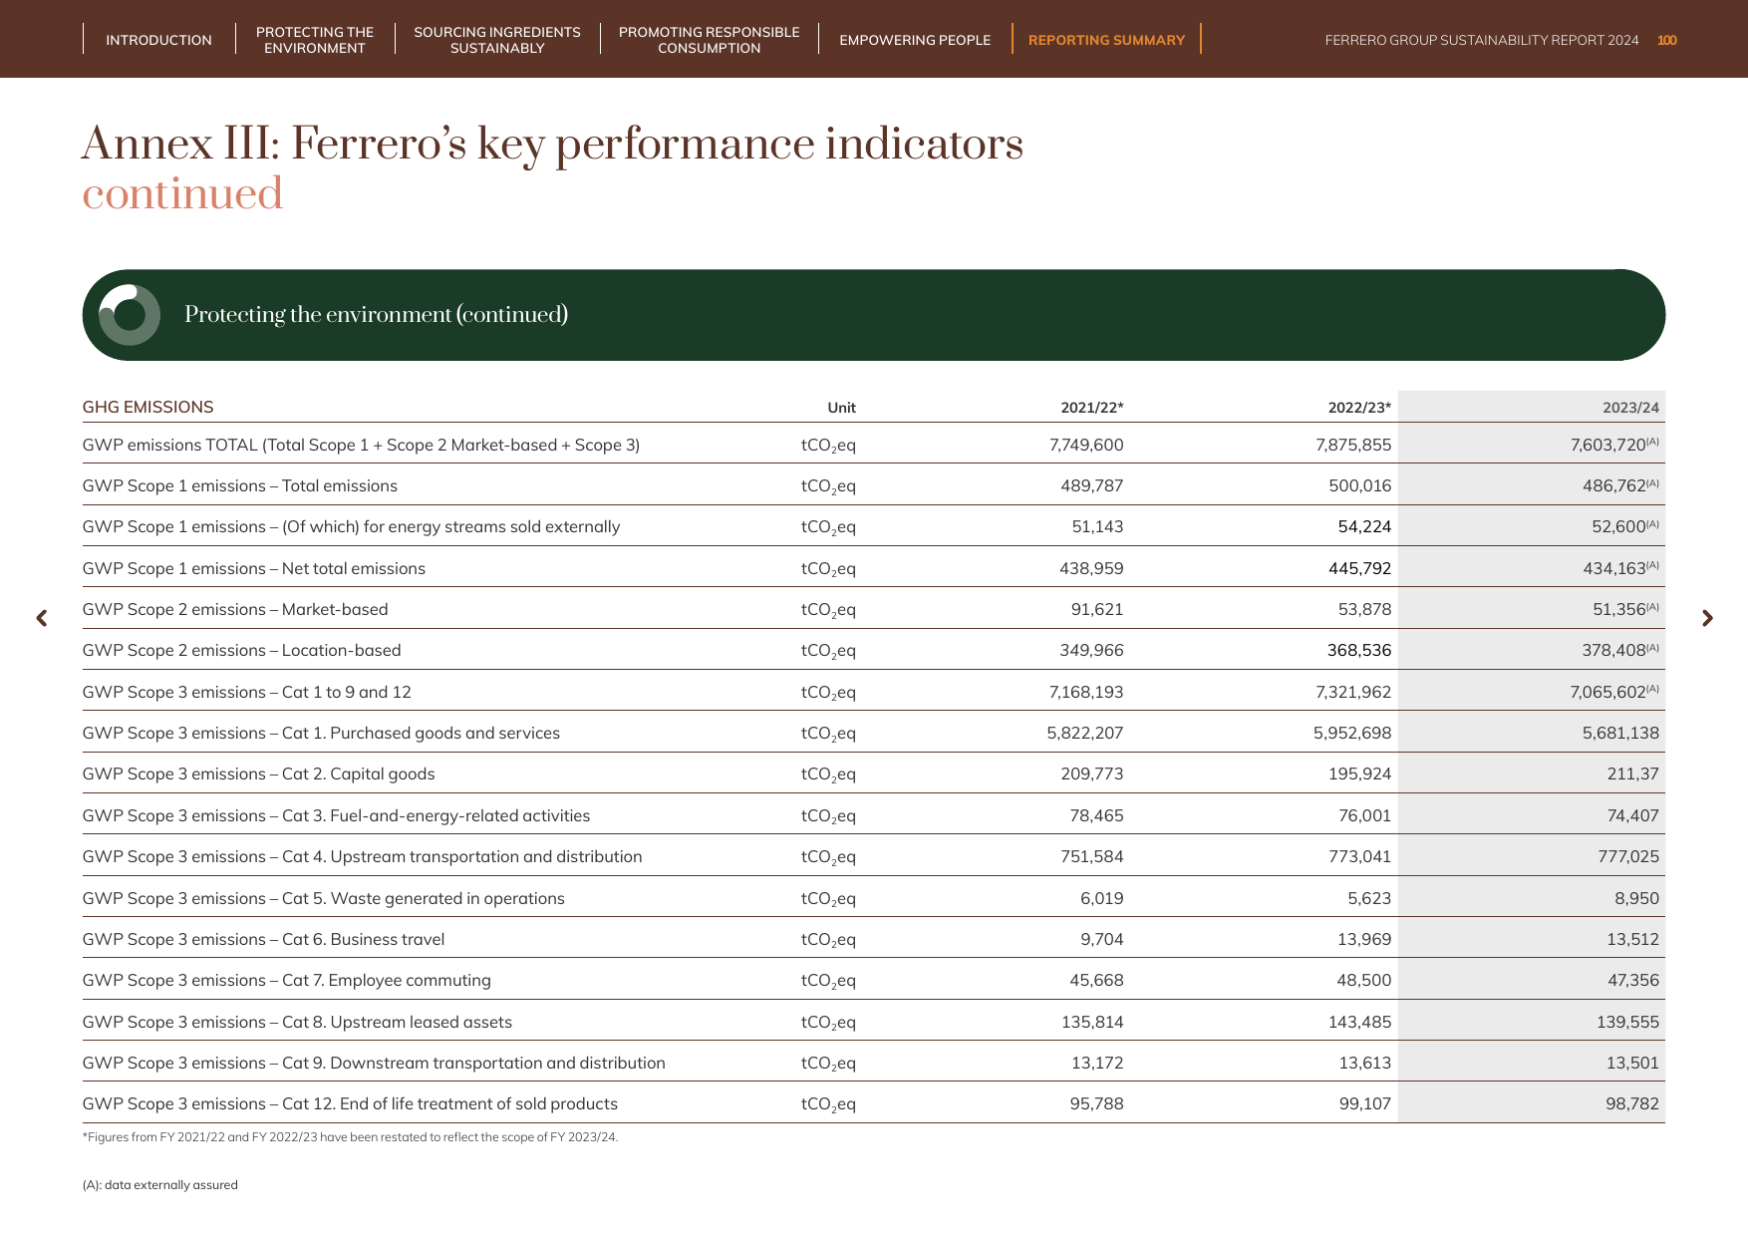Click Cat 8. Upstream leased assets label
The image size is (1748, 1237).
point(297,1022)
